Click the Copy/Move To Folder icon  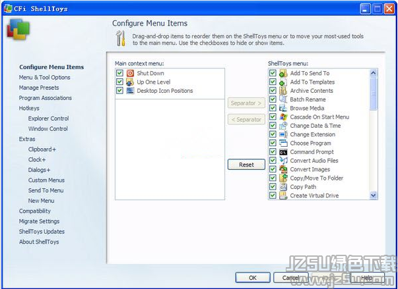coord(283,178)
